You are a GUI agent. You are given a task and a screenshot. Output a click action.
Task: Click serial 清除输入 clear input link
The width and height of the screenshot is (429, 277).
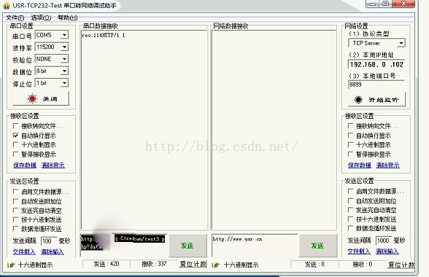click(53, 251)
